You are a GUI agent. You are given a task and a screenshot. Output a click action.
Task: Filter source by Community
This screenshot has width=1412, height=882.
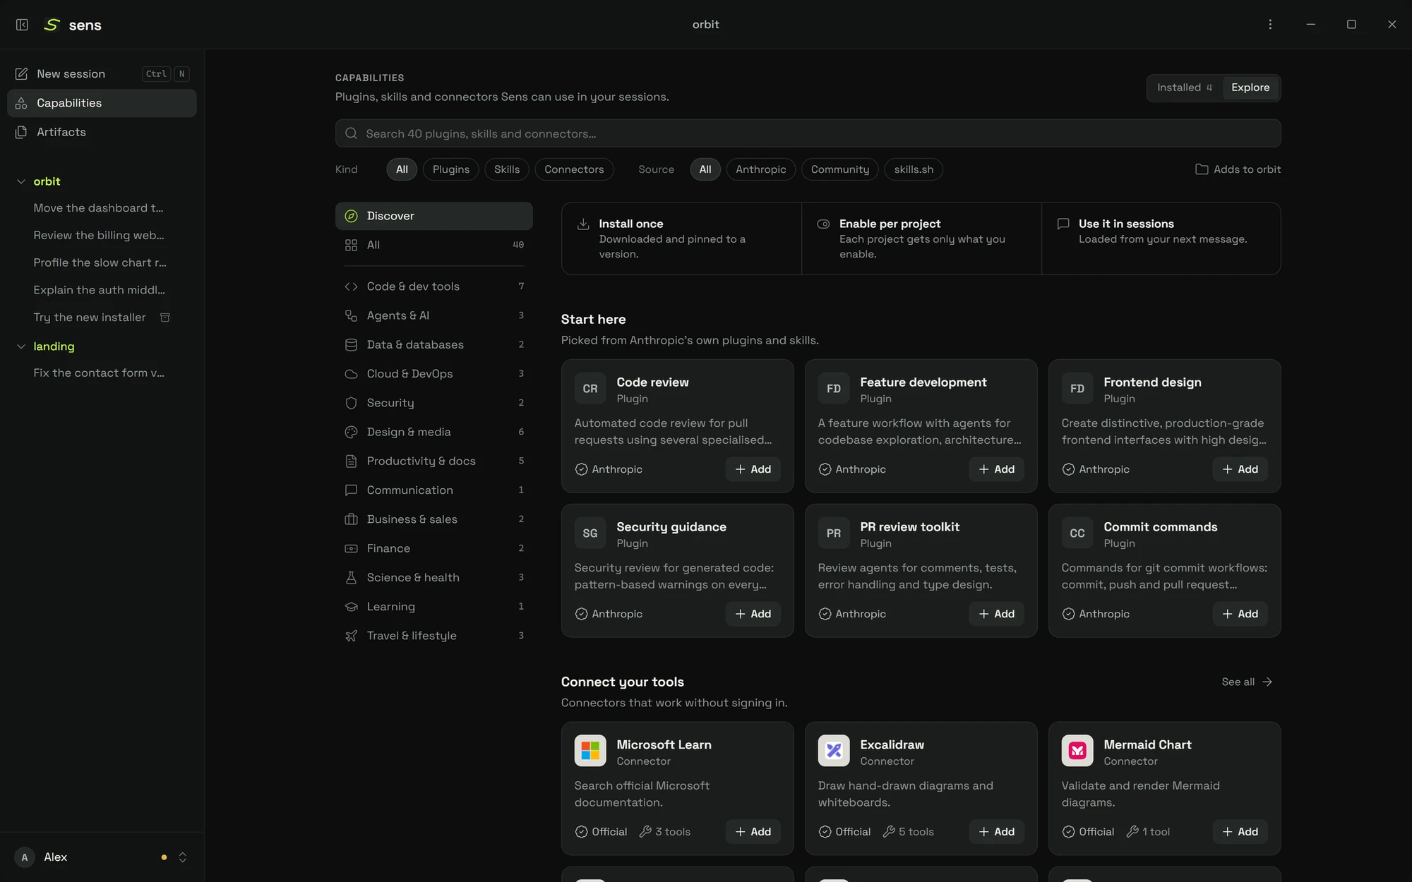[x=840, y=169]
